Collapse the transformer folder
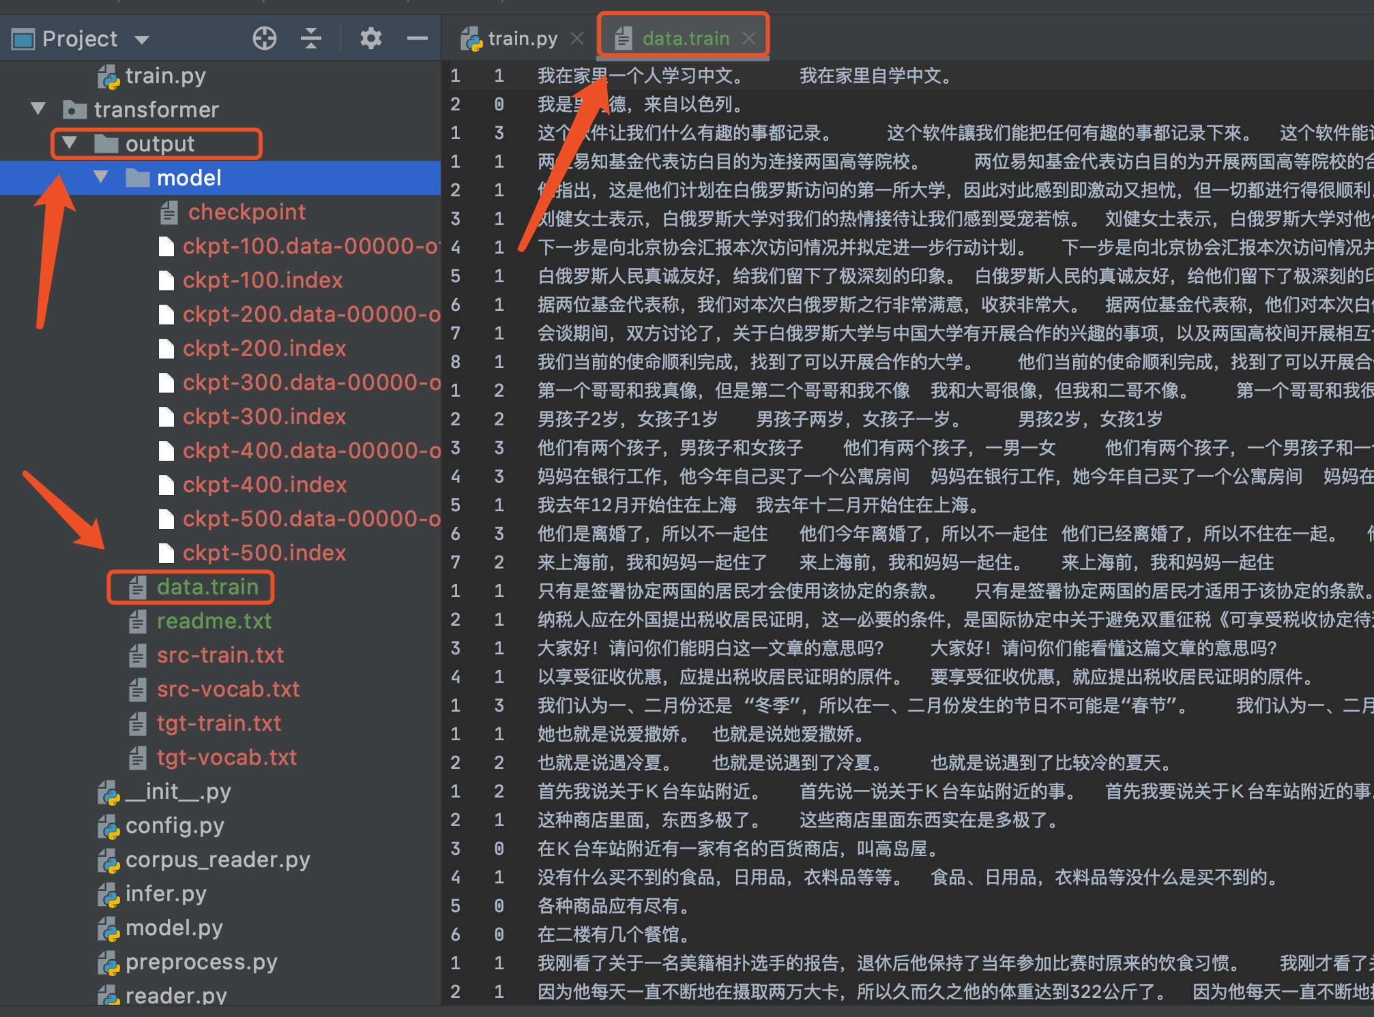 tap(38, 108)
